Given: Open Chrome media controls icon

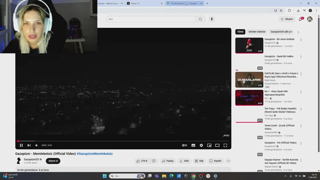Looking at the screenshot, I should [304, 10].
